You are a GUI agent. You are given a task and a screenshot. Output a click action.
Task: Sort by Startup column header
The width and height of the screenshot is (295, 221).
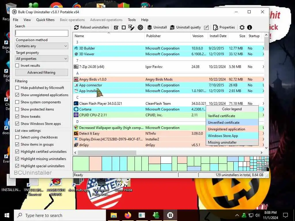(x=254, y=36)
